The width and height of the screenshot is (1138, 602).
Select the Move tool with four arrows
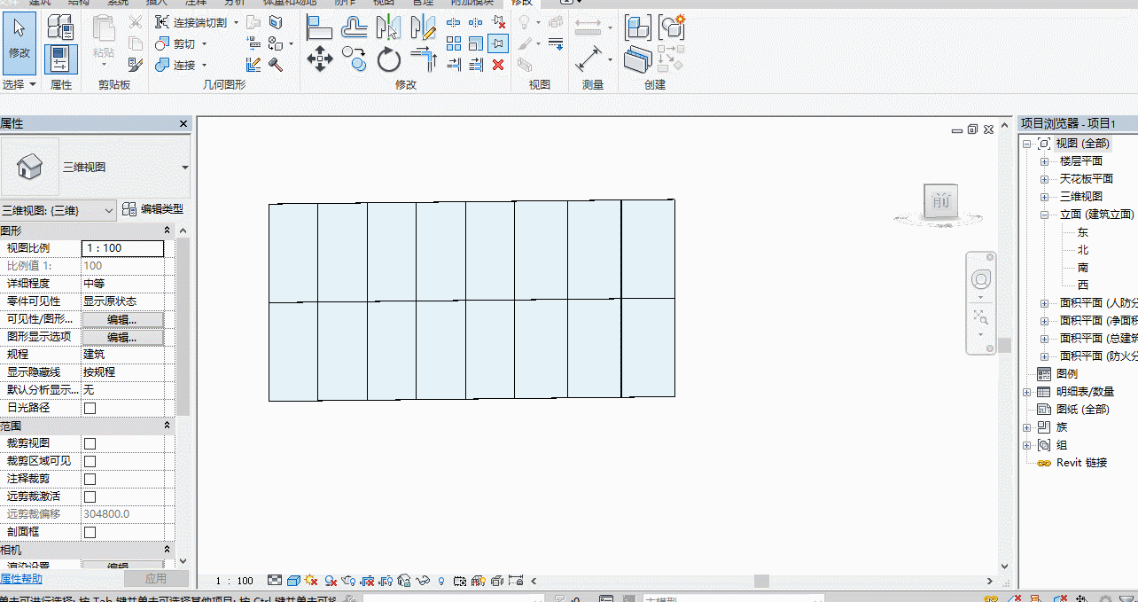pos(319,60)
